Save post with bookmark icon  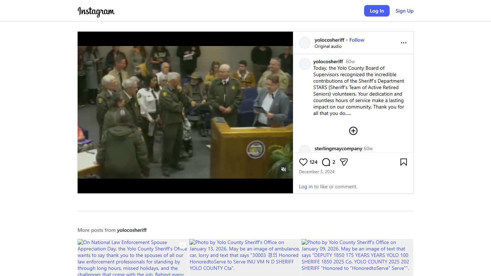coord(403,162)
